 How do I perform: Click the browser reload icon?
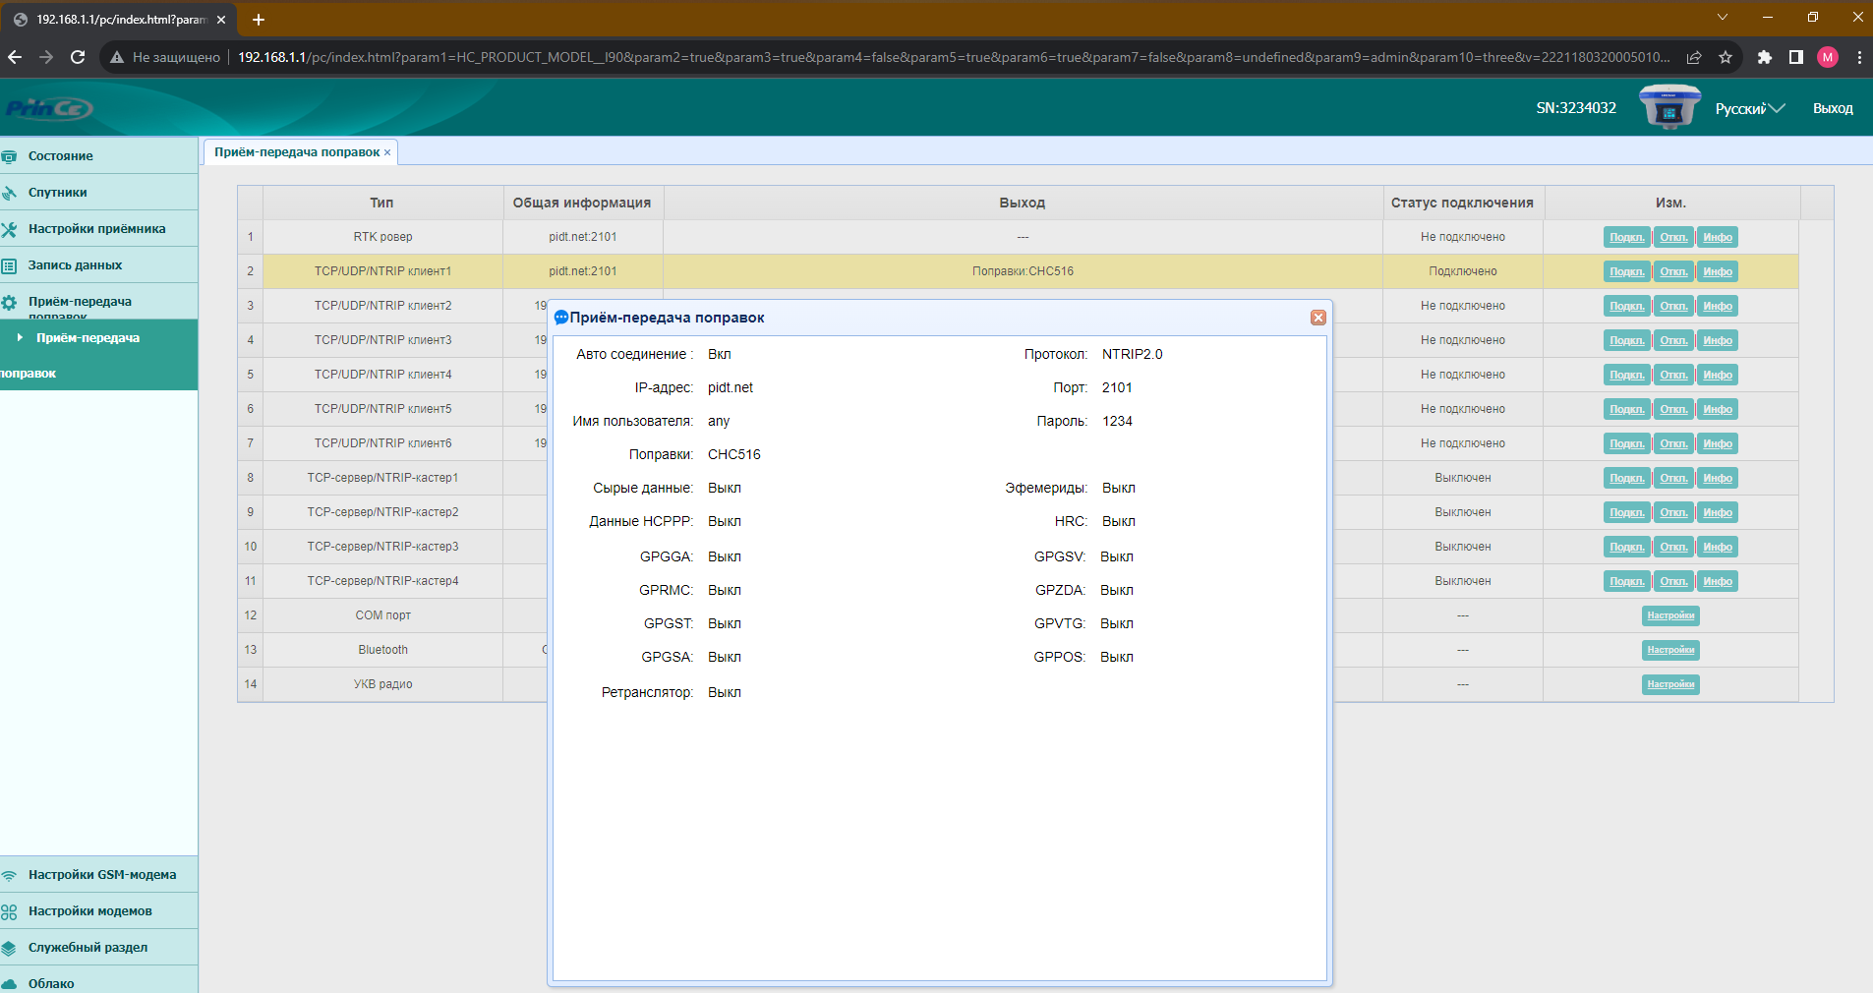point(78,57)
